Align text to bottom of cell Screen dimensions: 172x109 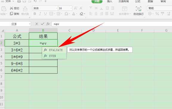[x=101, y=8]
